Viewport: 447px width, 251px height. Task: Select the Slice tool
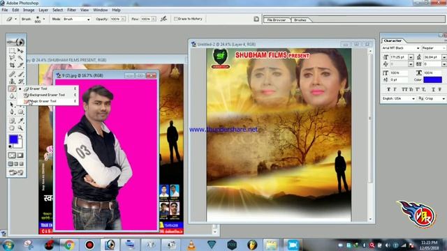coord(20,65)
